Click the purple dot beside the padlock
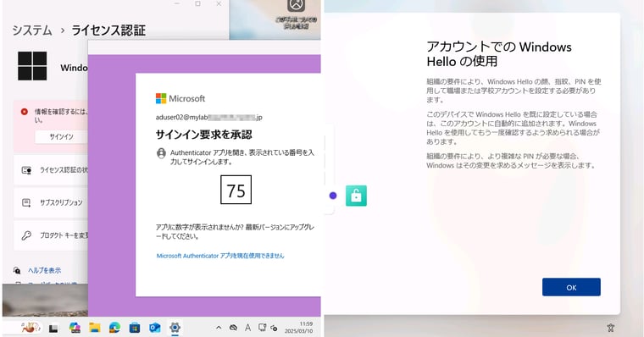 point(333,196)
